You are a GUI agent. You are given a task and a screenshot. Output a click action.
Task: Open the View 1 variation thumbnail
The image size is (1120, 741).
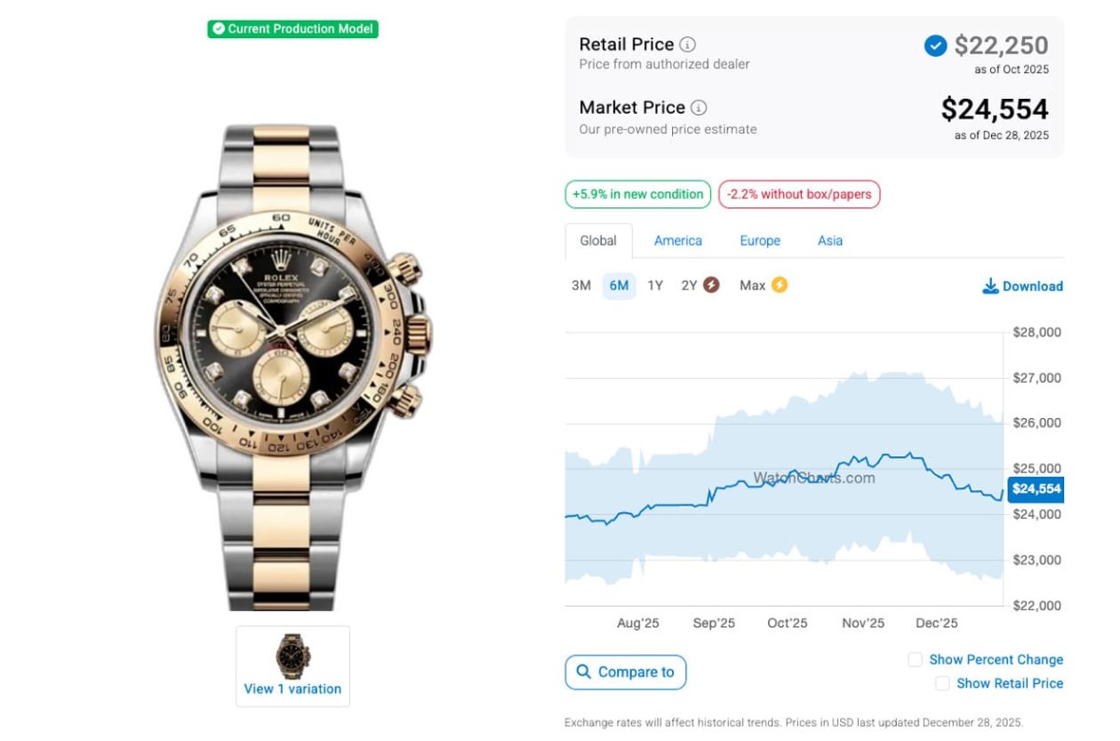pos(293,666)
